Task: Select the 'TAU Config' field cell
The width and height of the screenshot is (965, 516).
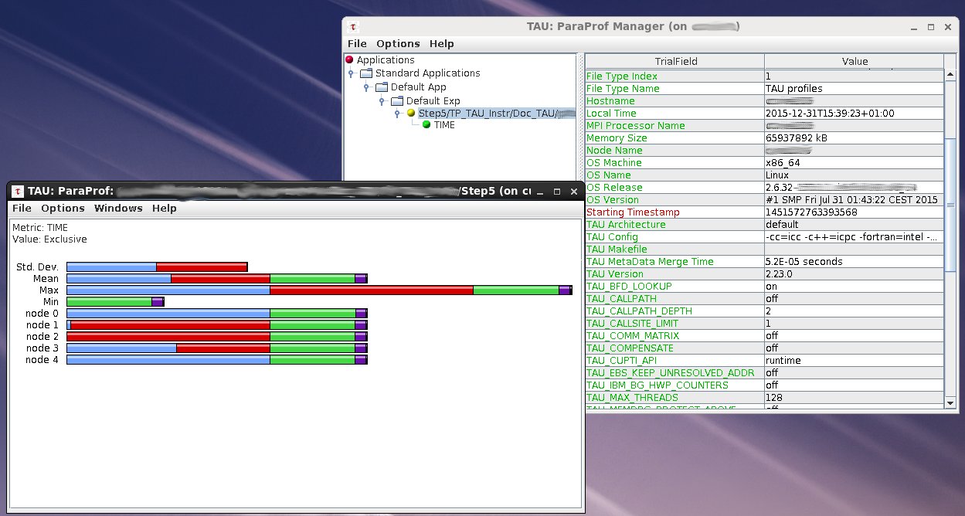Action: [x=674, y=237]
